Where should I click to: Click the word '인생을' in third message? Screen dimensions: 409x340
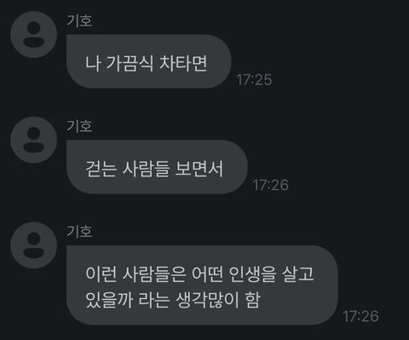click(x=252, y=274)
